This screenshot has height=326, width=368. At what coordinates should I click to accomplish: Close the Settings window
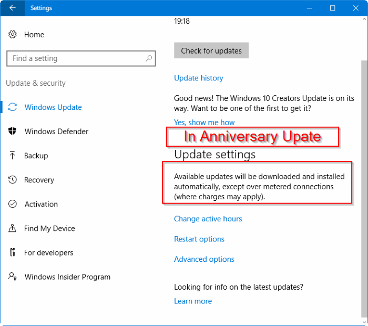point(355,8)
